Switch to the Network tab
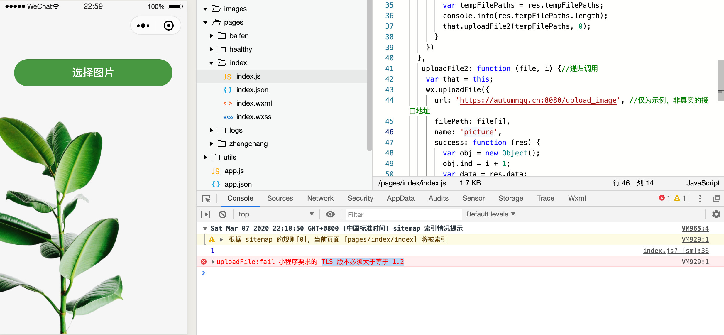Screen dimensions: 724x335 (x=320, y=198)
